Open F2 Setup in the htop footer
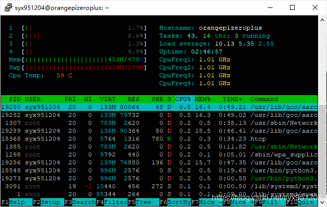 [x=48, y=202]
